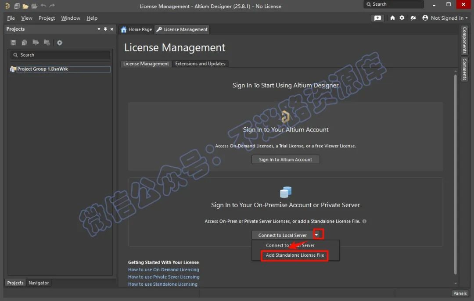Click the Projects panel Search field

point(60,55)
